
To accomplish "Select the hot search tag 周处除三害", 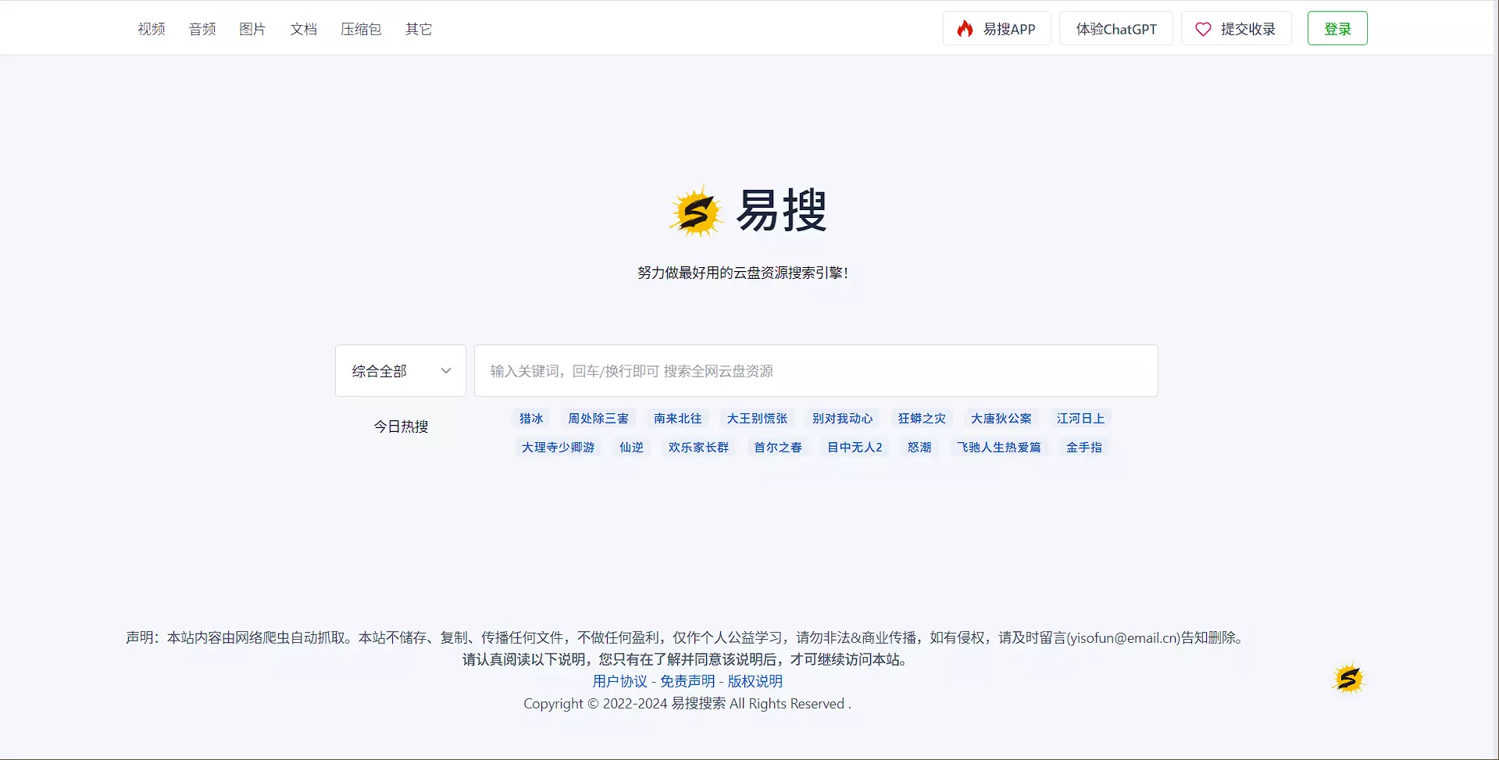I will pyautogui.click(x=598, y=419).
